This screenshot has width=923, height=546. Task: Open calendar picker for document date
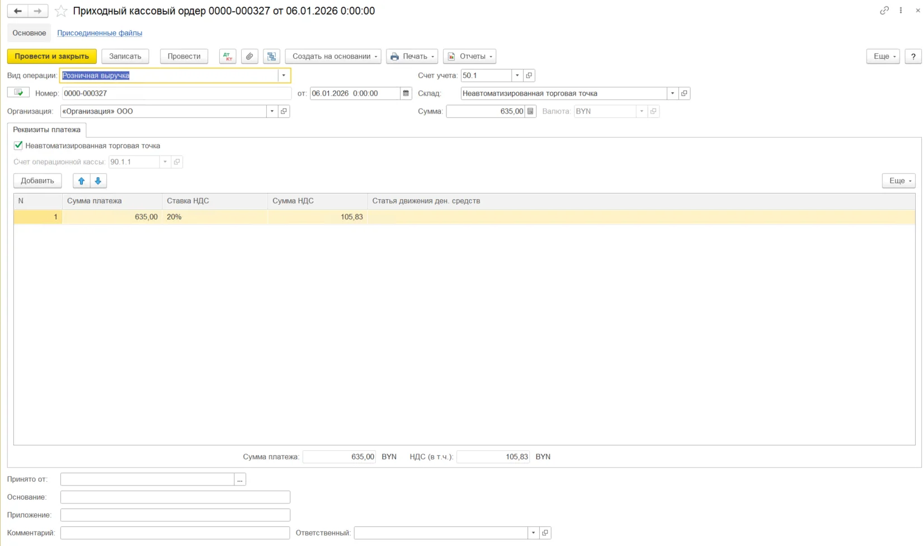pos(407,93)
